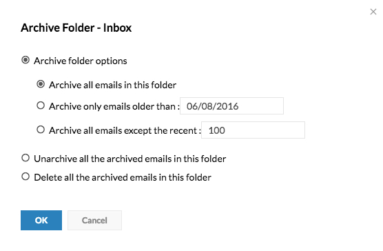
Task: Click empty space right of 100 in count field
Action: (x=265, y=130)
